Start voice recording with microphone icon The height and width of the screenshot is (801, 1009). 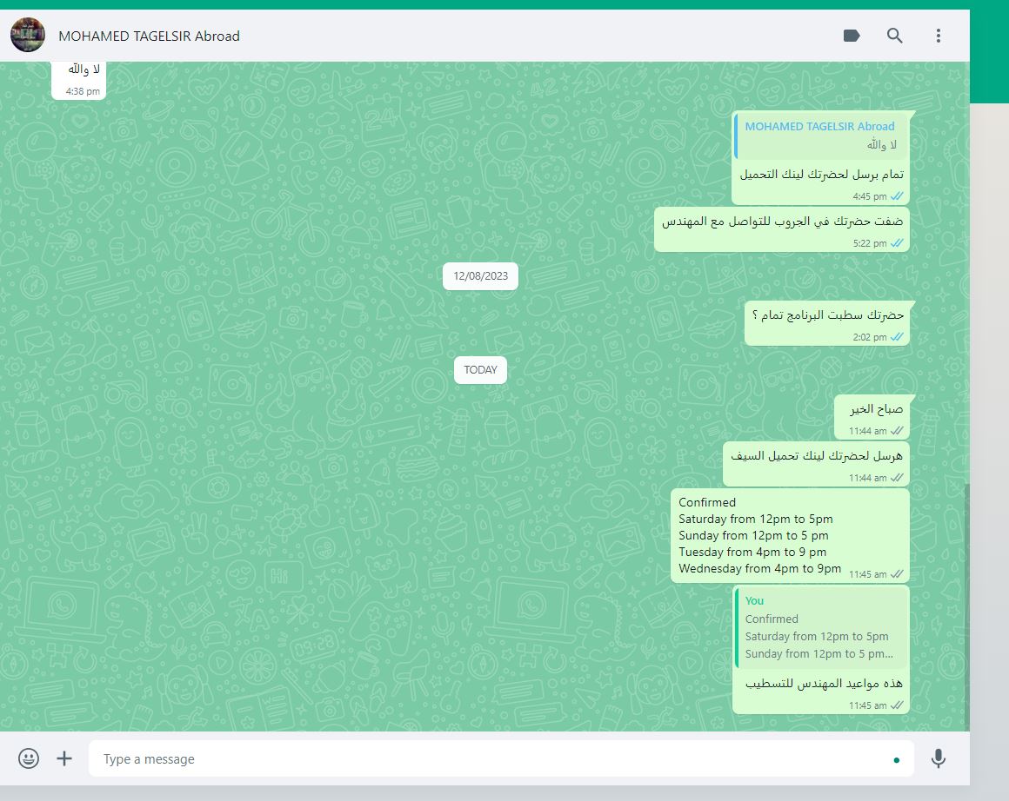point(939,758)
